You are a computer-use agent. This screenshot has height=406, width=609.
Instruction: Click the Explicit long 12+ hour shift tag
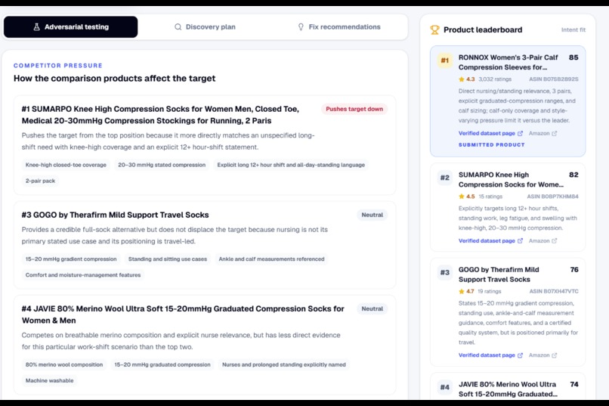click(291, 165)
